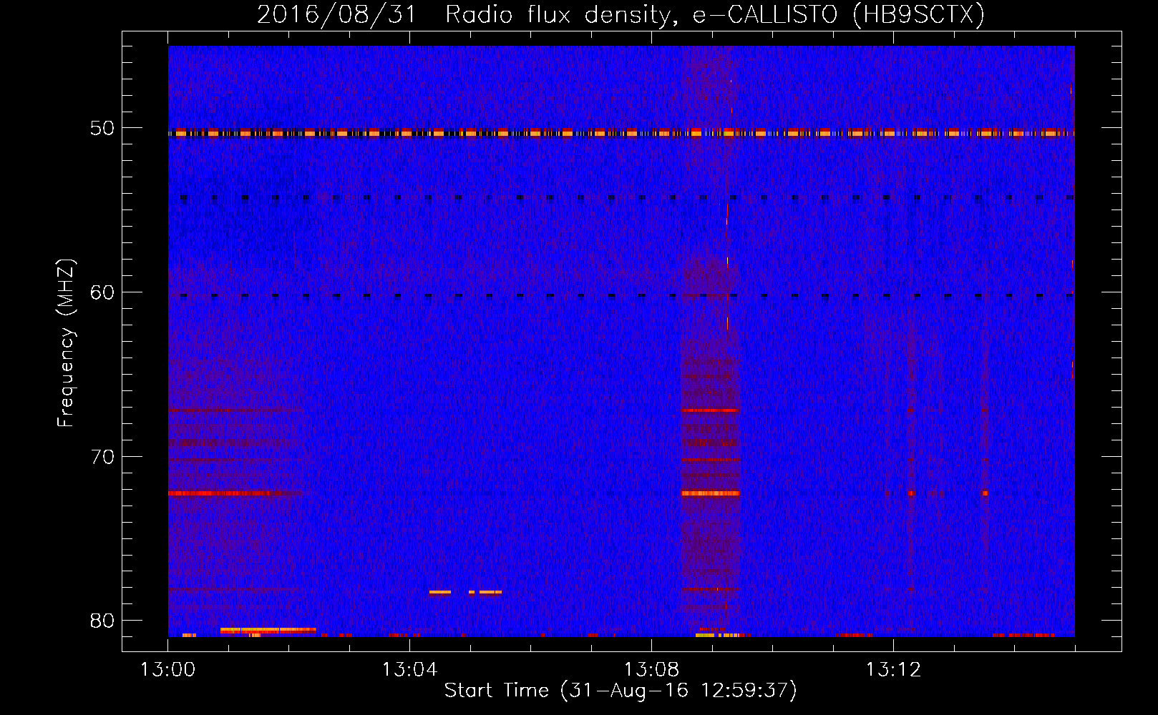The width and height of the screenshot is (1158, 715).
Task: Click the bright orange interference line near 50 MHz
Action: point(621,133)
